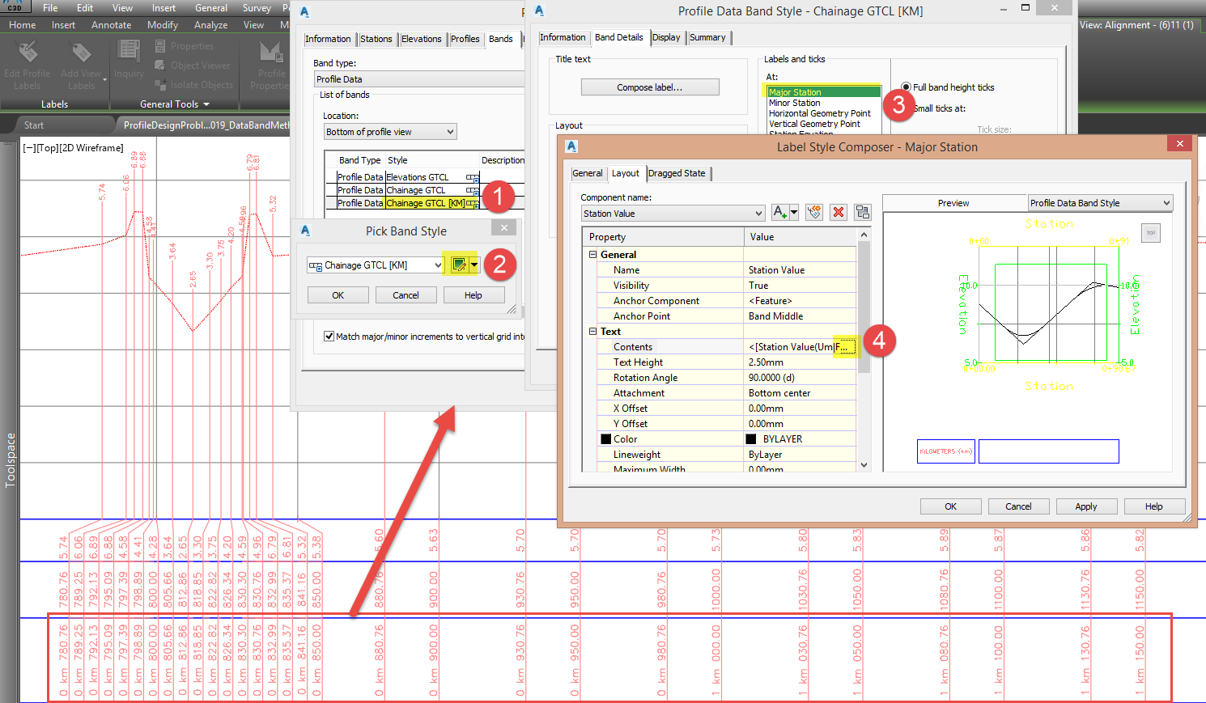Screen dimensions: 1206x703
Task: Open the Annotate ribbon tab
Action: click(x=111, y=24)
